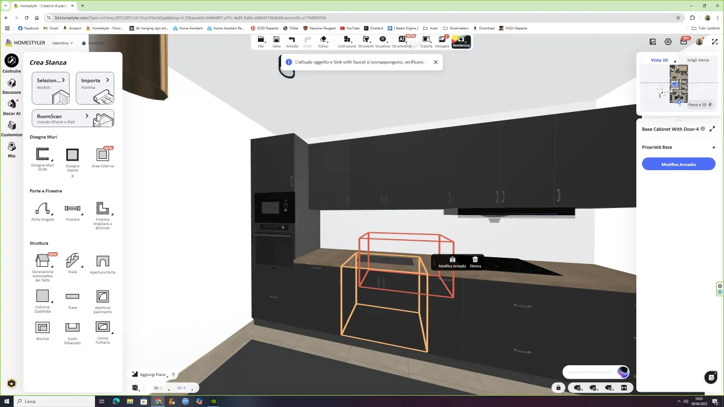724x407 pixels.
Task: Clear the design with Pulisci
Action: 323,42
